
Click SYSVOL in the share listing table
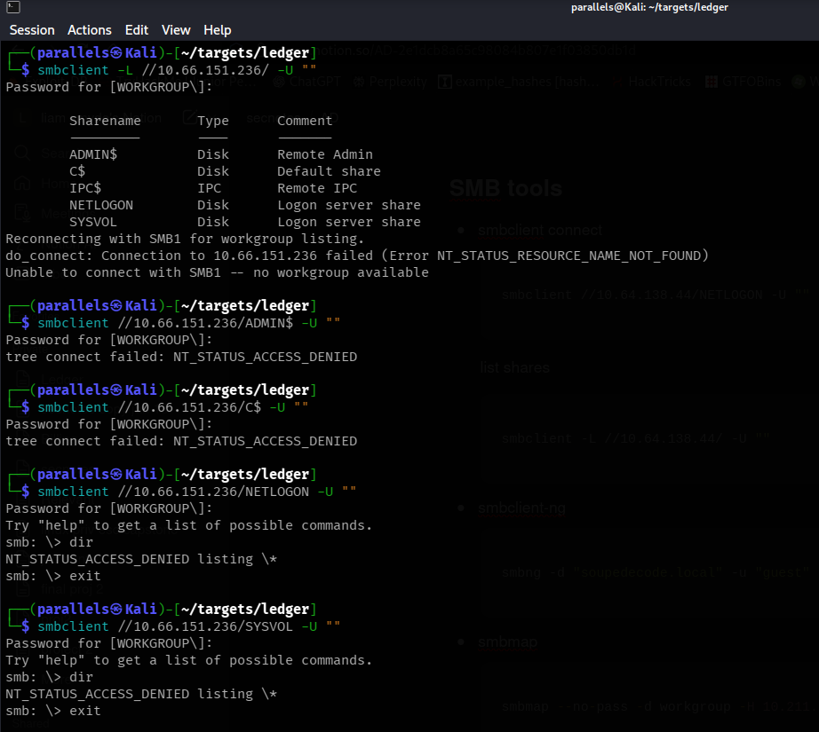coord(93,222)
